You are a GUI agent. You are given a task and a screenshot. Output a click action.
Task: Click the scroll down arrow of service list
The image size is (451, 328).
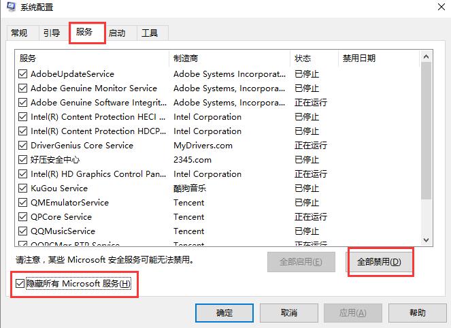427,240
